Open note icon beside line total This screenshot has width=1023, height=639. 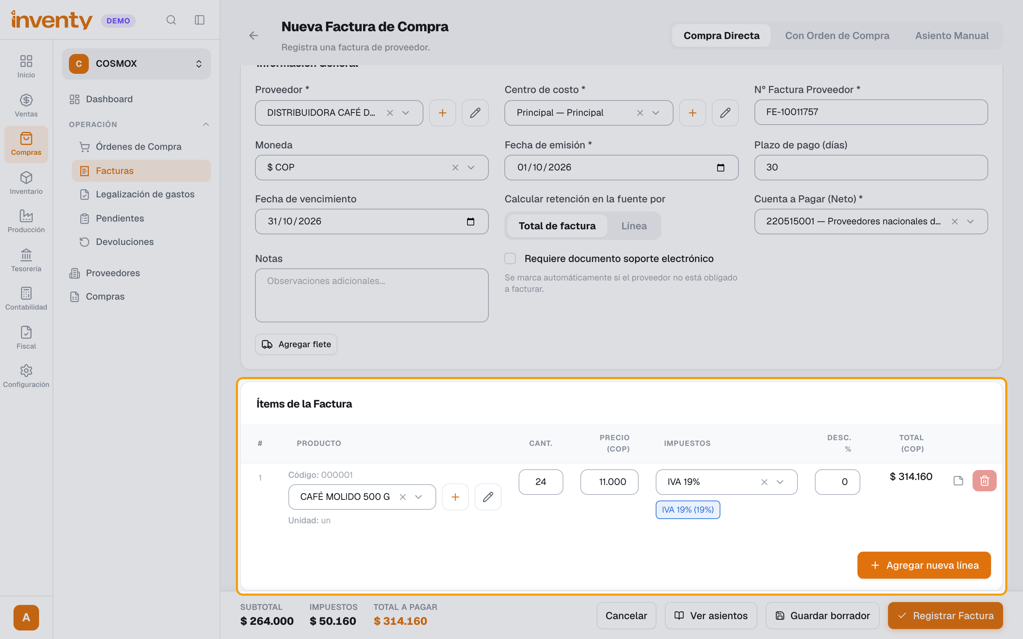coord(958,481)
